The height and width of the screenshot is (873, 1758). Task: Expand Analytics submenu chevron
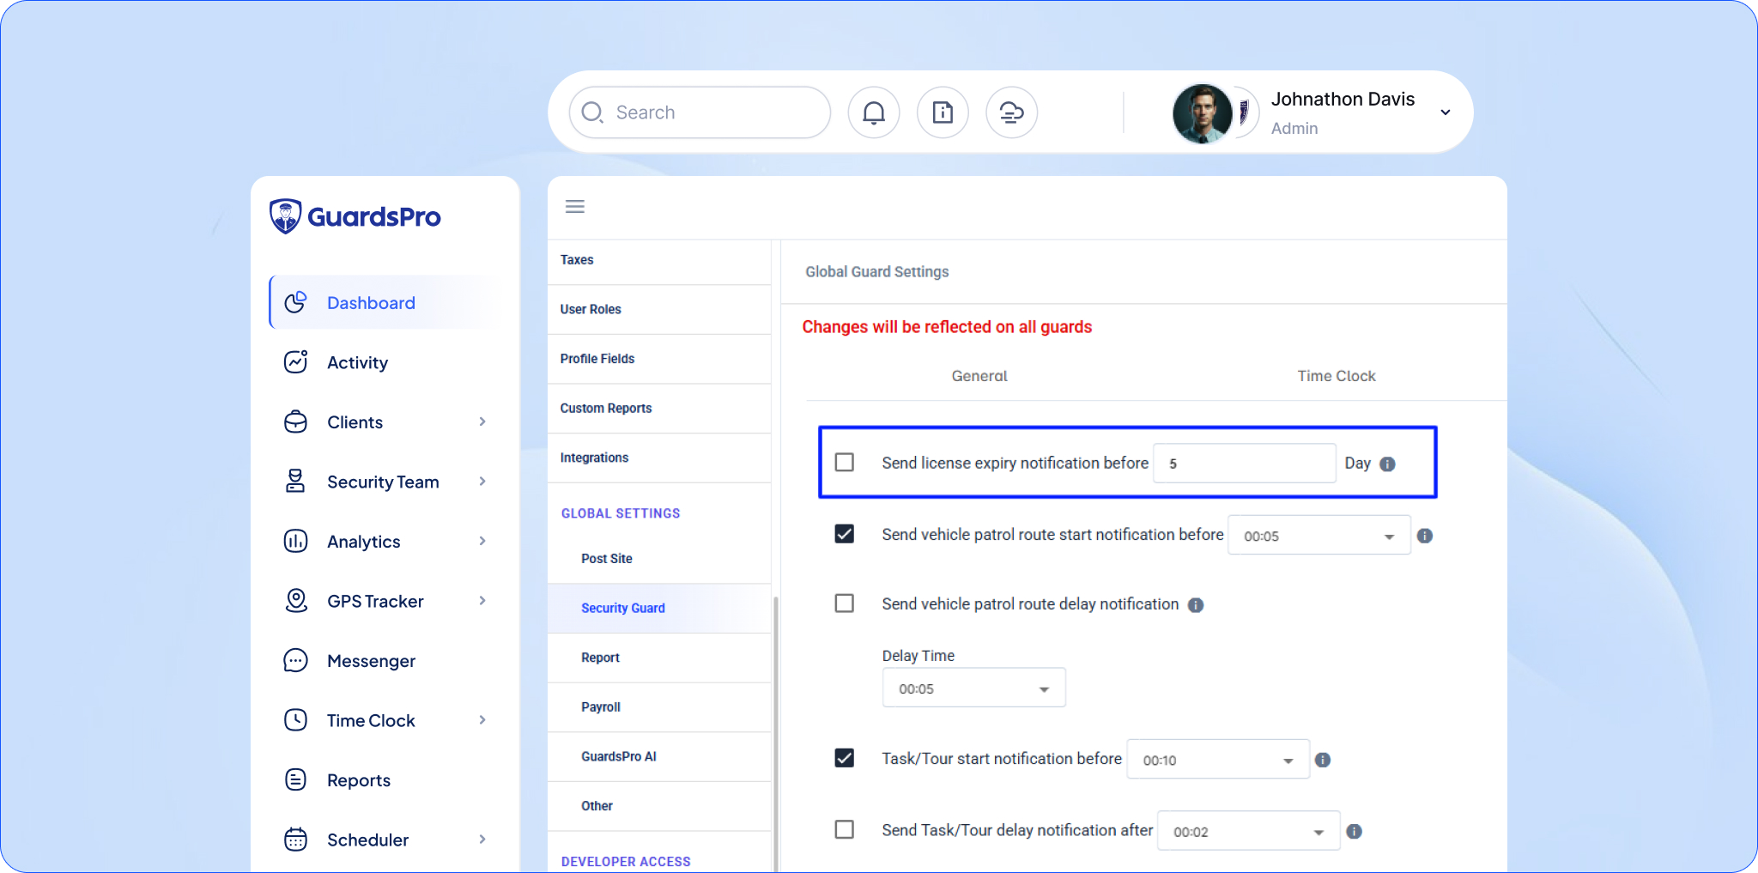[x=482, y=541]
